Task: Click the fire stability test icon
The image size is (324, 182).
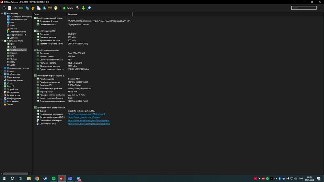Action: pyautogui.click(x=33, y=8)
